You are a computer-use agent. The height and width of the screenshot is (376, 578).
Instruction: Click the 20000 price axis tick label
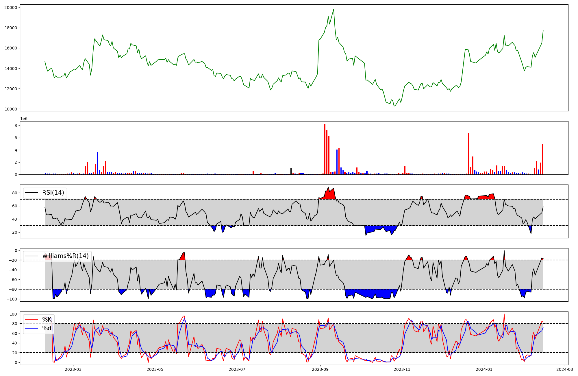coord(11,8)
